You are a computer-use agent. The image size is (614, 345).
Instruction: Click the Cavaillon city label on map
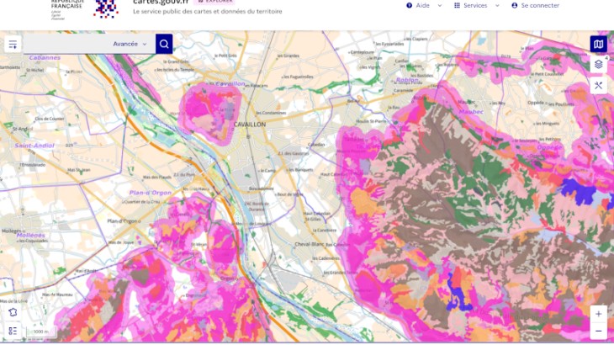click(250, 124)
